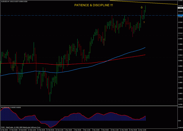Screen dimensions: 183x131
Task: Click the 16 Feb 2010 date label
Action: click(4, 130)
